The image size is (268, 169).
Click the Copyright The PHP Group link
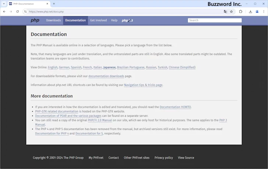pyautogui.click(x=58, y=158)
